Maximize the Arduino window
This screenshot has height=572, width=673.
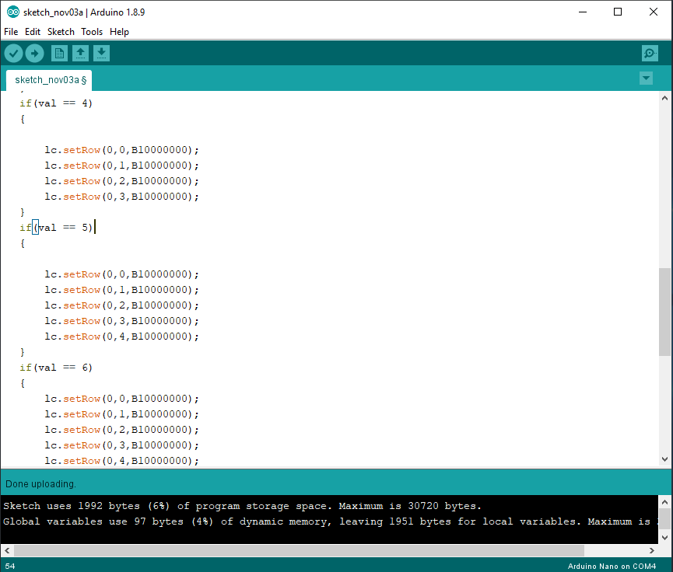click(x=618, y=12)
